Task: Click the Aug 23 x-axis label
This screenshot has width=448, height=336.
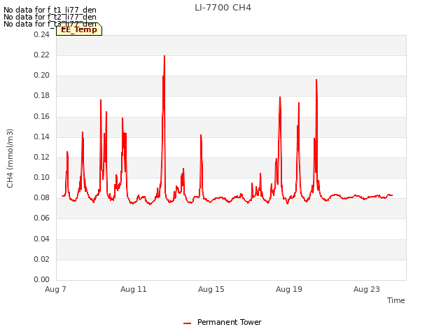Action: (x=367, y=289)
